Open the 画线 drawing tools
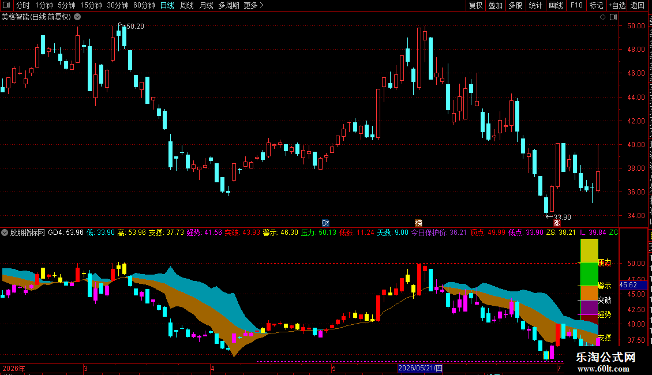The width and height of the screenshot is (652, 375). tap(556, 5)
